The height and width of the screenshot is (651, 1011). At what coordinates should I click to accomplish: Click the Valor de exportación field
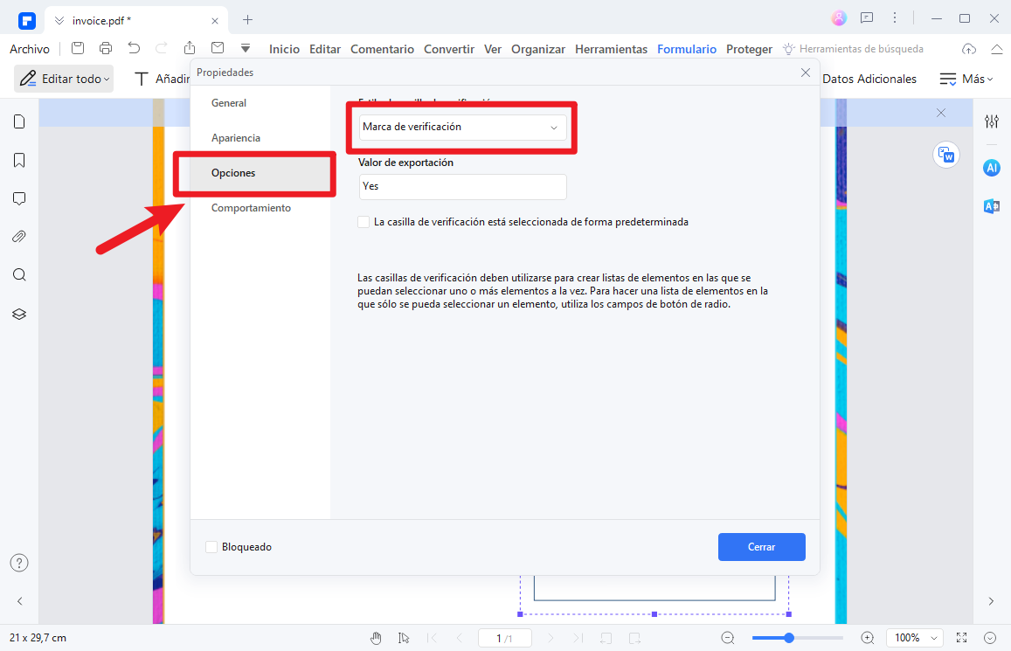coord(462,186)
